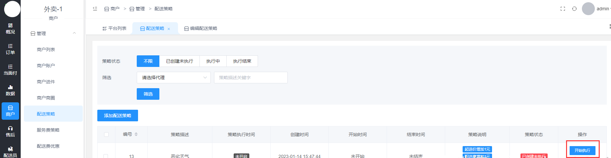This screenshot has height=158, width=611.
Task: Click the 策略描述 column header
Action: [x=180, y=135]
